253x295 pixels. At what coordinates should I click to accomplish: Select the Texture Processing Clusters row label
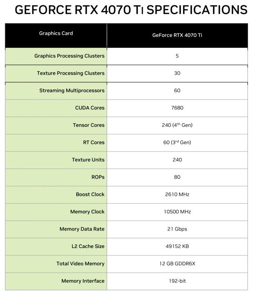71,73
